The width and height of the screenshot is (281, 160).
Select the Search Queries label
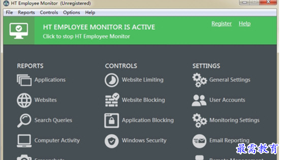click(x=53, y=120)
